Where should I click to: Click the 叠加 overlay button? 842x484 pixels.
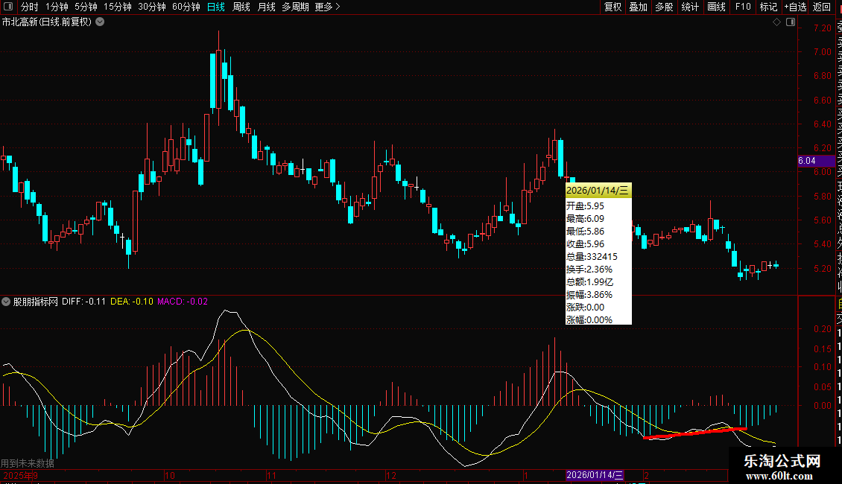(639, 7)
